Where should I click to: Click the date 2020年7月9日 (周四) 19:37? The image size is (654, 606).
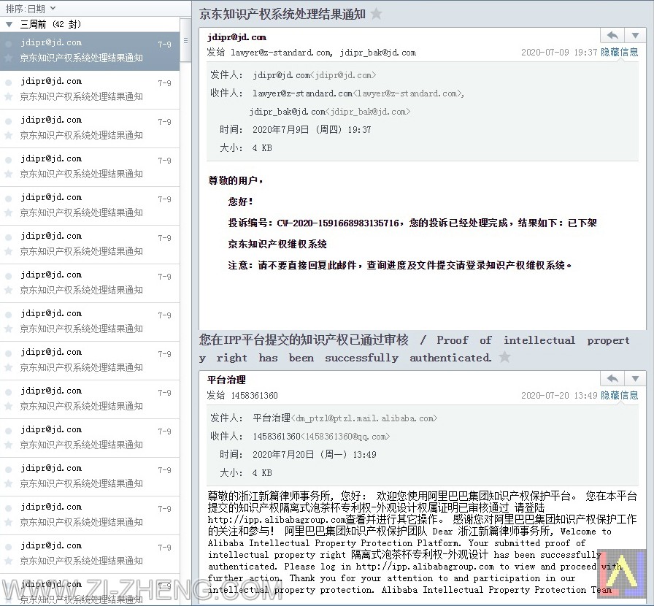[312, 130]
